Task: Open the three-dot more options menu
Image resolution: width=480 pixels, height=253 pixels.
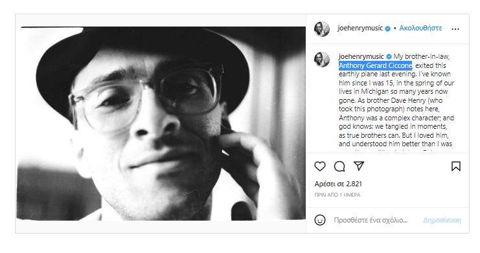Action: click(455, 28)
